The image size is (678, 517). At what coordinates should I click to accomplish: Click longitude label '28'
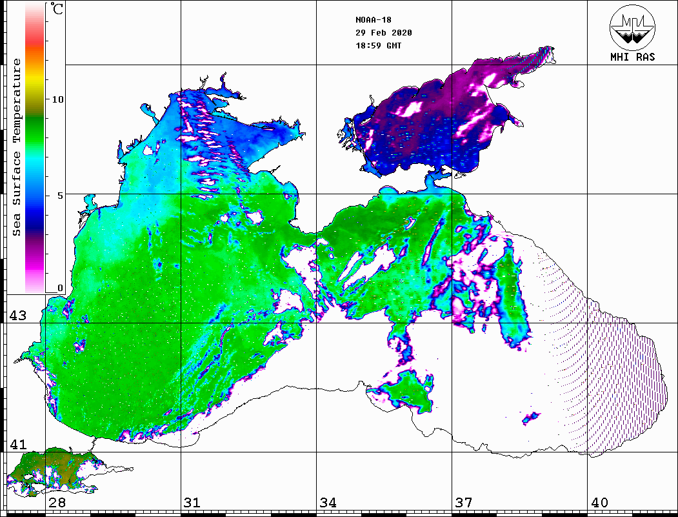pyautogui.click(x=57, y=502)
